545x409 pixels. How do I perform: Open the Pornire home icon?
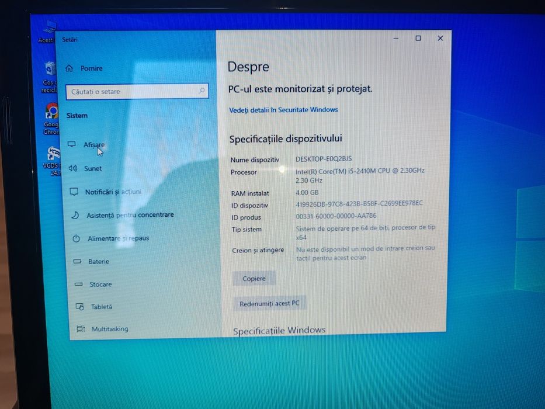(x=69, y=68)
